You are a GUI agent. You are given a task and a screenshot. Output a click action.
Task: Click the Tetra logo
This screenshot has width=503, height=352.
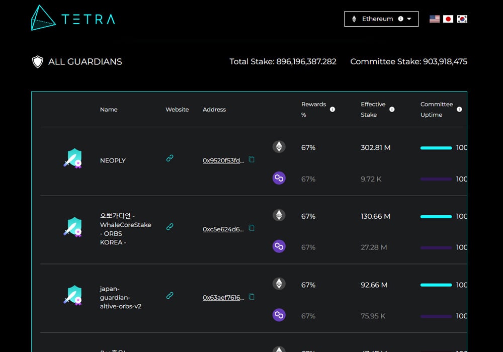tap(73, 18)
